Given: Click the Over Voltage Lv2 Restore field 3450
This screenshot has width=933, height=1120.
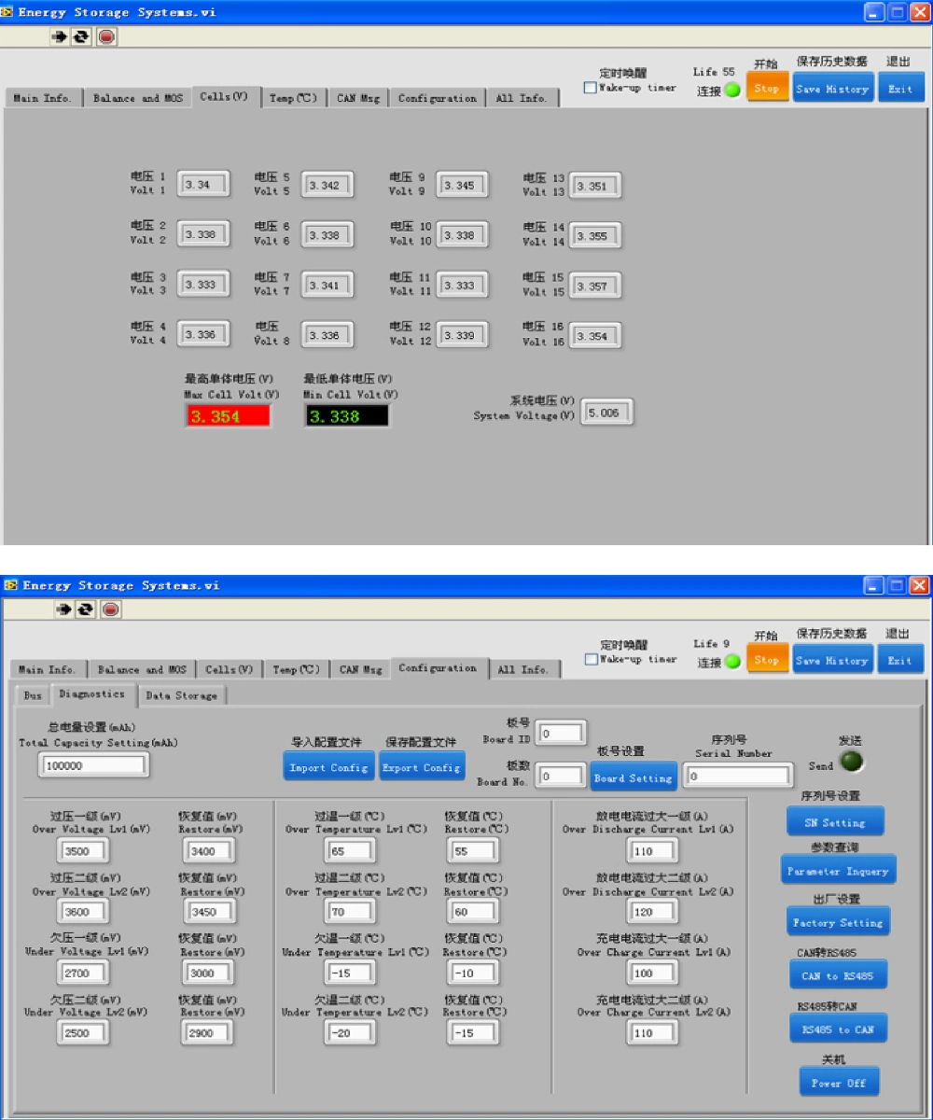Looking at the screenshot, I should (210, 912).
